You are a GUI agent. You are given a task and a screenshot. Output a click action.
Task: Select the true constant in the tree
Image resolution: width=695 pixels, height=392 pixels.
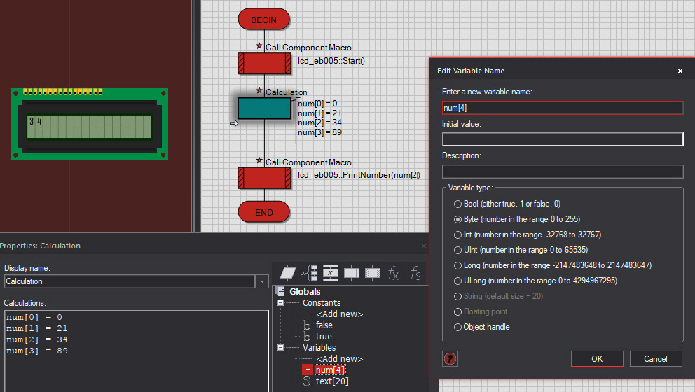tap(324, 337)
